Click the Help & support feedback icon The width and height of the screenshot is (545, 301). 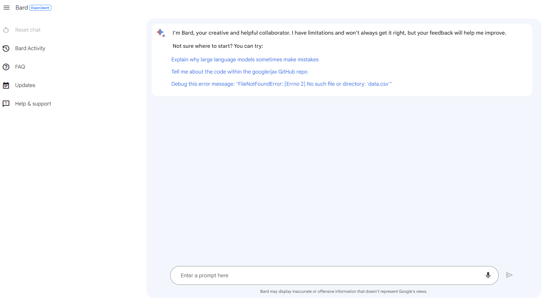[6, 104]
